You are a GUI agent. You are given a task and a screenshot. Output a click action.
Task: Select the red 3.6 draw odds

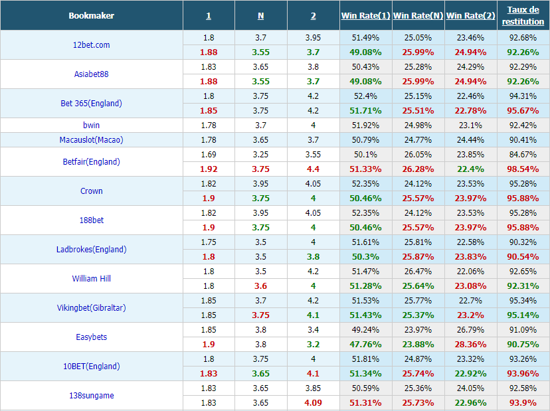(x=260, y=286)
